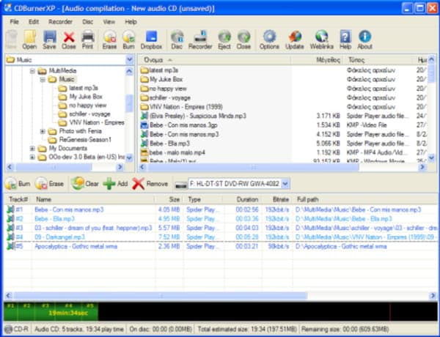Click the Duration column header
Image resolution: width=440 pixels, height=337 pixels.
[242, 199]
